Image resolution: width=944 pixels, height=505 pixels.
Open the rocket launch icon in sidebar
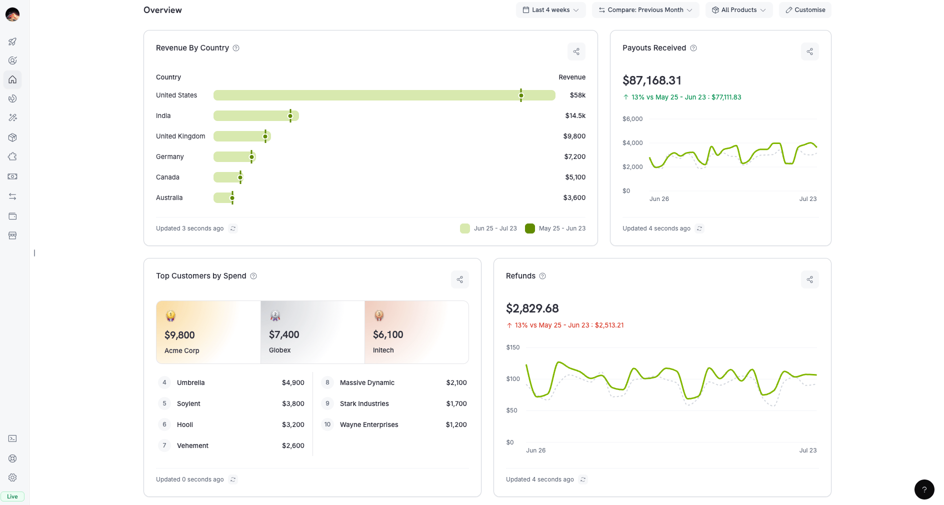(x=12, y=41)
